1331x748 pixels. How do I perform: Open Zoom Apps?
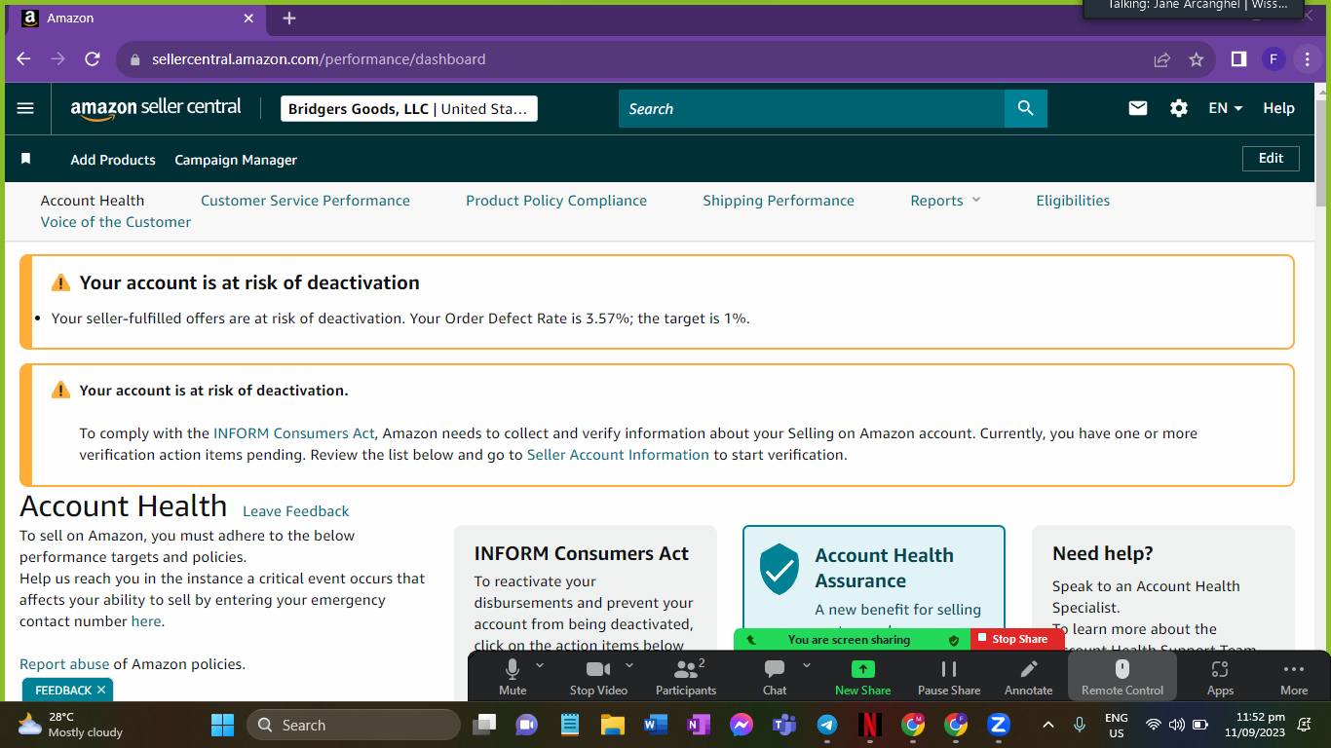coord(1220,676)
